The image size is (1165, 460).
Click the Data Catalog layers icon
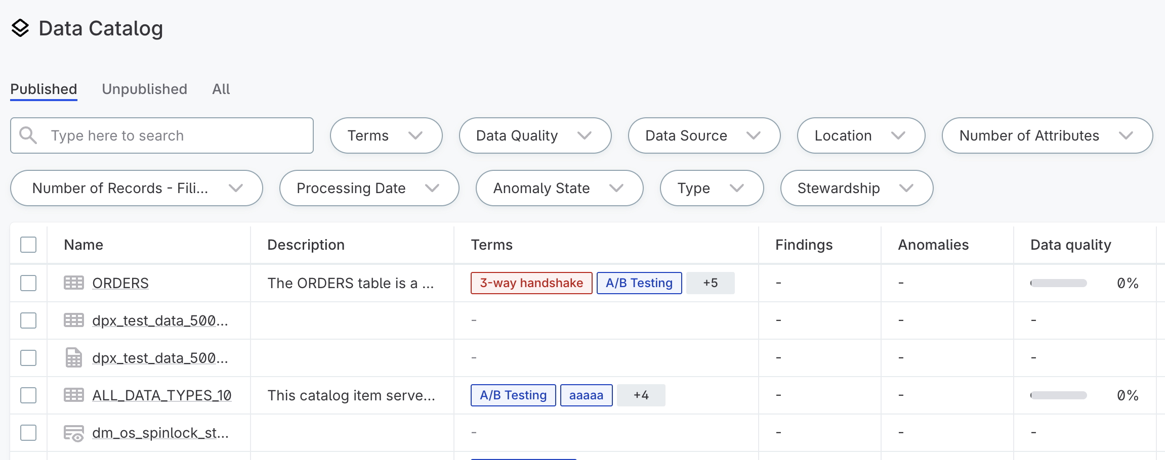20,29
